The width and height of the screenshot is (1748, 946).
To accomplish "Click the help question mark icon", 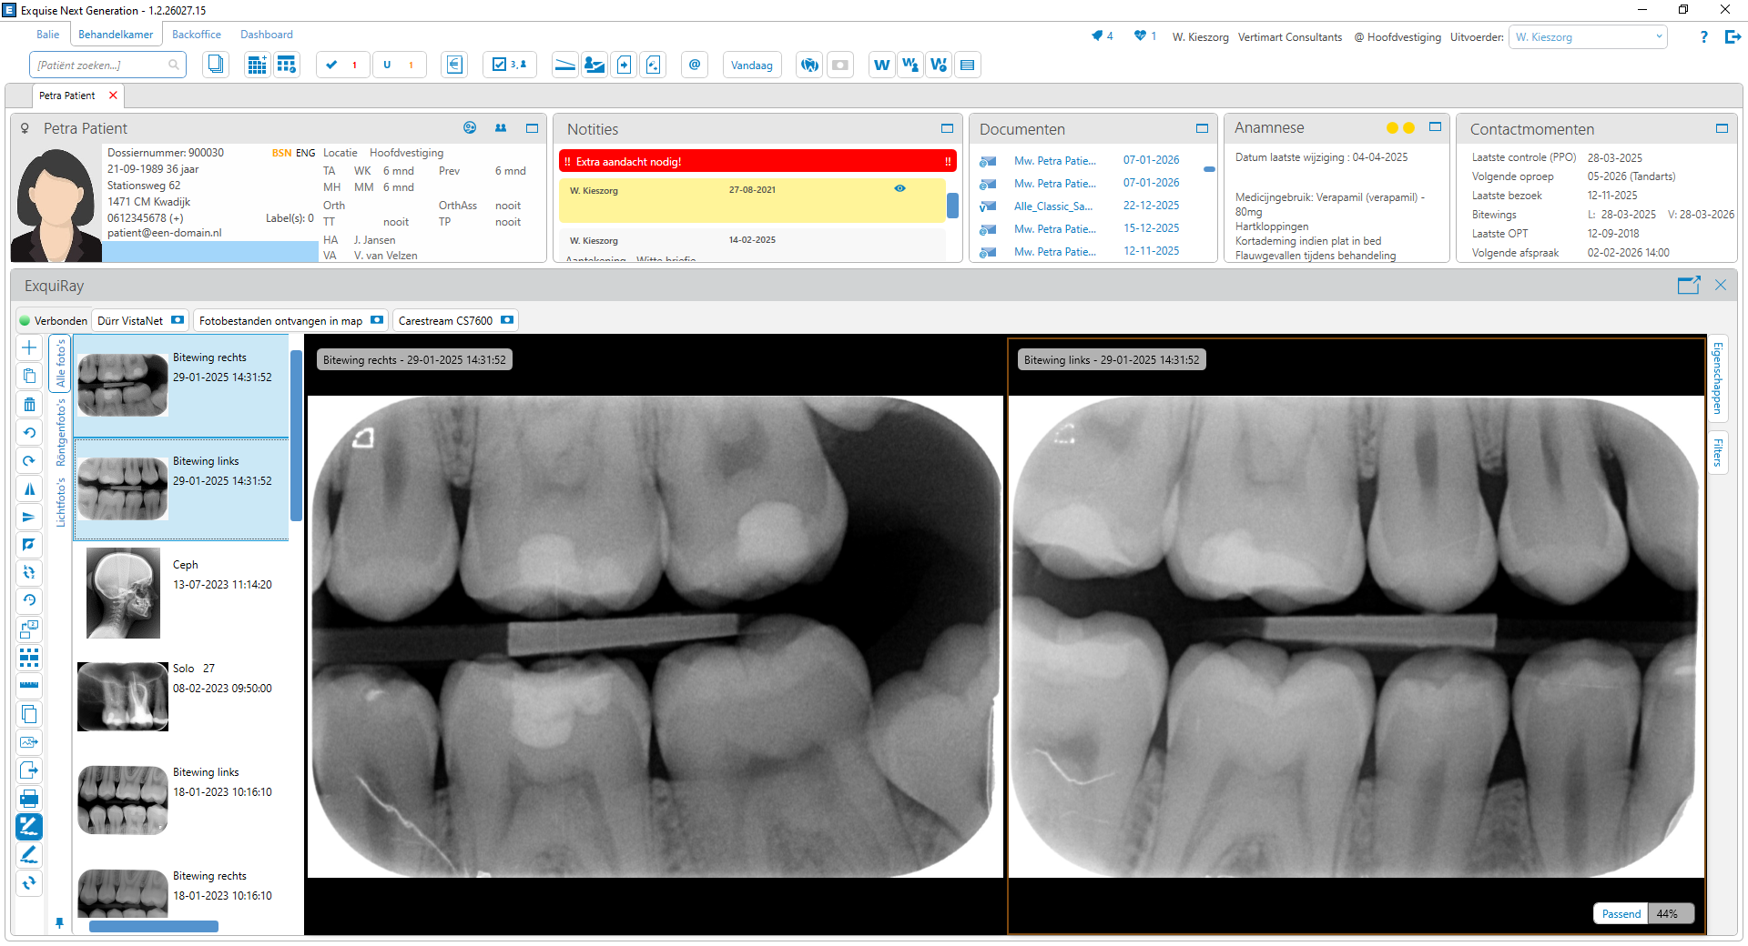I will coord(1703,37).
